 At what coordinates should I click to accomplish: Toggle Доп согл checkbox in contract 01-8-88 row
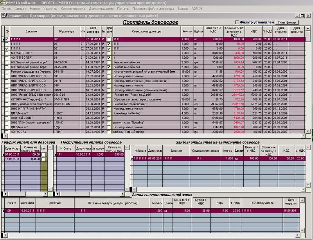tap(109, 72)
